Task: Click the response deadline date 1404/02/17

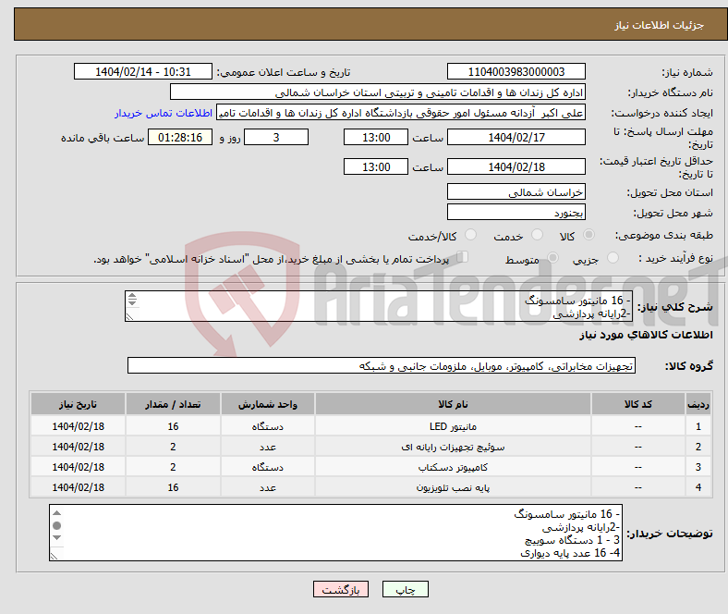Action: tap(516, 137)
